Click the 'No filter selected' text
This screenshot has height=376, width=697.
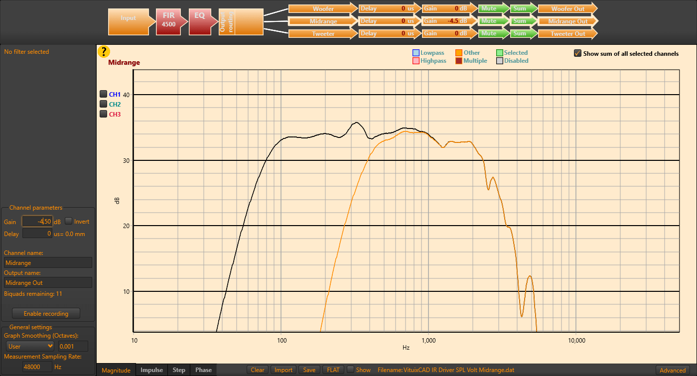coord(26,52)
